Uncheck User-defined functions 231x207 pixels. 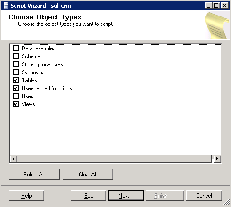[16, 88]
